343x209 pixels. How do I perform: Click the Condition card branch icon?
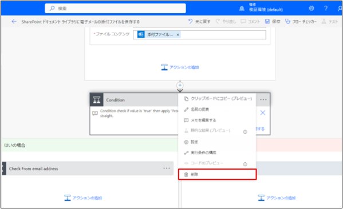coord(97,100)
